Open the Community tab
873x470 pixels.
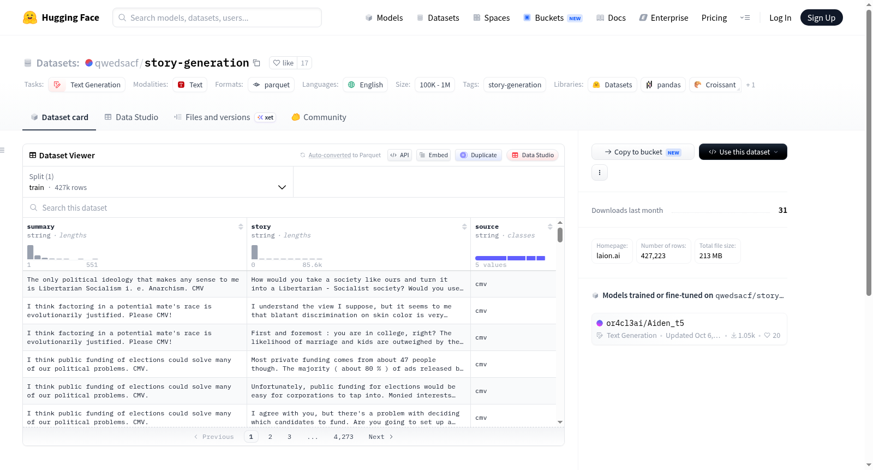click(319, 117)
